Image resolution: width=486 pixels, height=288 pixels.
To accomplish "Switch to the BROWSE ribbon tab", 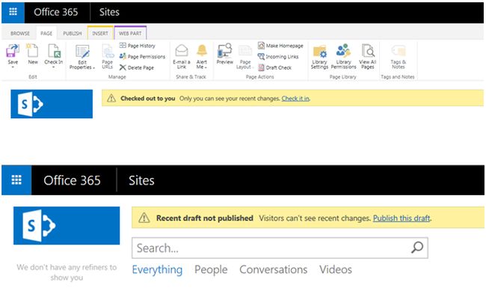I will pyautogui.click(x=20, y=33).
